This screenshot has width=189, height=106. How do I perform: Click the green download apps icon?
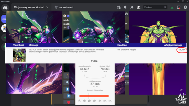pos(172,7)
